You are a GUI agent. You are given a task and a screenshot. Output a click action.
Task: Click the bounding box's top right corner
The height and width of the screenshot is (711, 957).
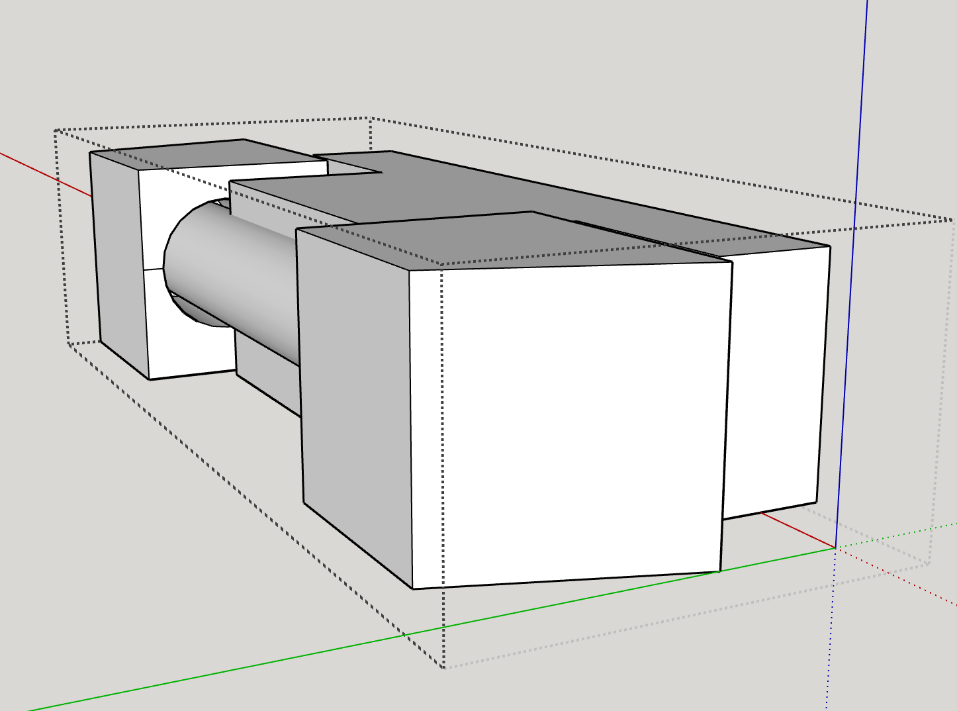point(953,220)
